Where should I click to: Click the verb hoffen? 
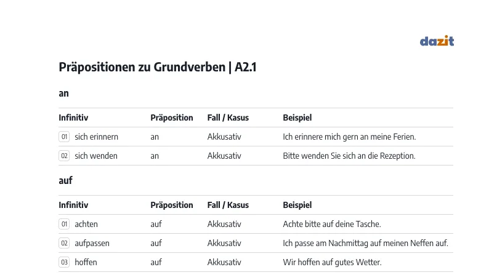coord(86,262)
